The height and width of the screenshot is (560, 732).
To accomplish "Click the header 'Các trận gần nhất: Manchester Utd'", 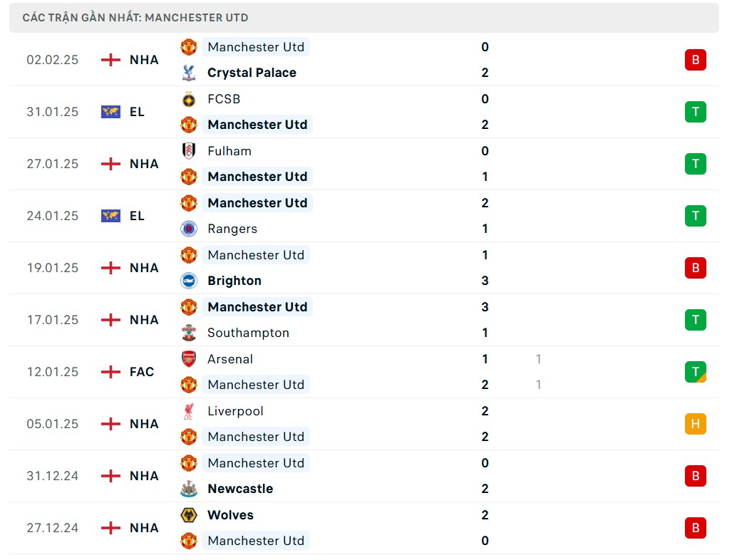I will click(x=135, y=18).
